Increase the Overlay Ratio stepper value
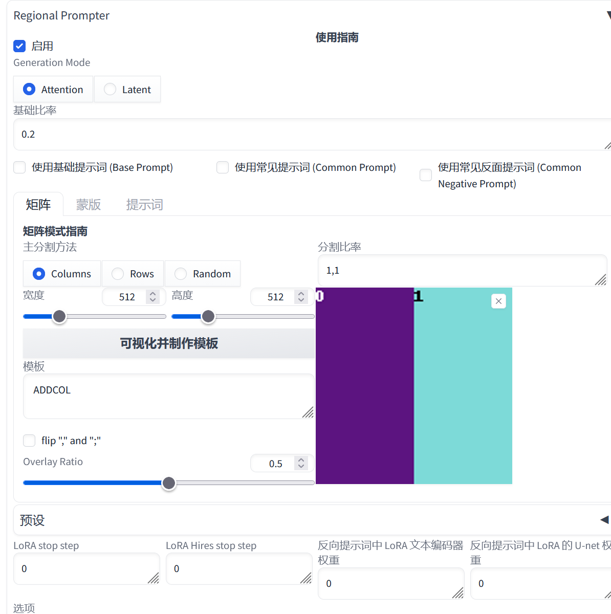Viewport: 611px width, 614px height. (x=301, y=460)
